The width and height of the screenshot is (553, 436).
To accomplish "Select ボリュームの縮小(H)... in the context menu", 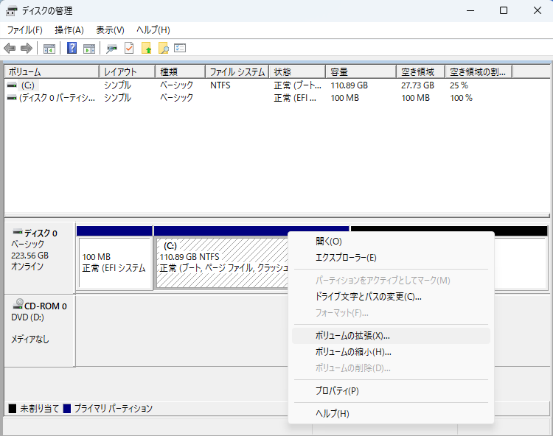I will [391, 352].
